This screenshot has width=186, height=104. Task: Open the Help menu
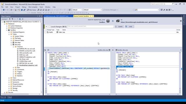point(54,7)
